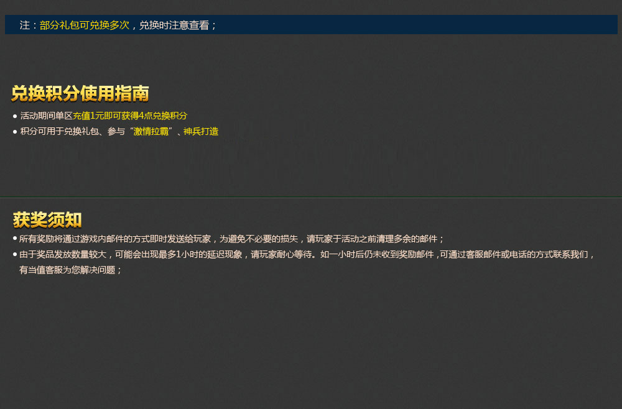
Task: Click the "兑换时注意查看" text in the banner
Action: pyautogui.click(x=174, y=25)
